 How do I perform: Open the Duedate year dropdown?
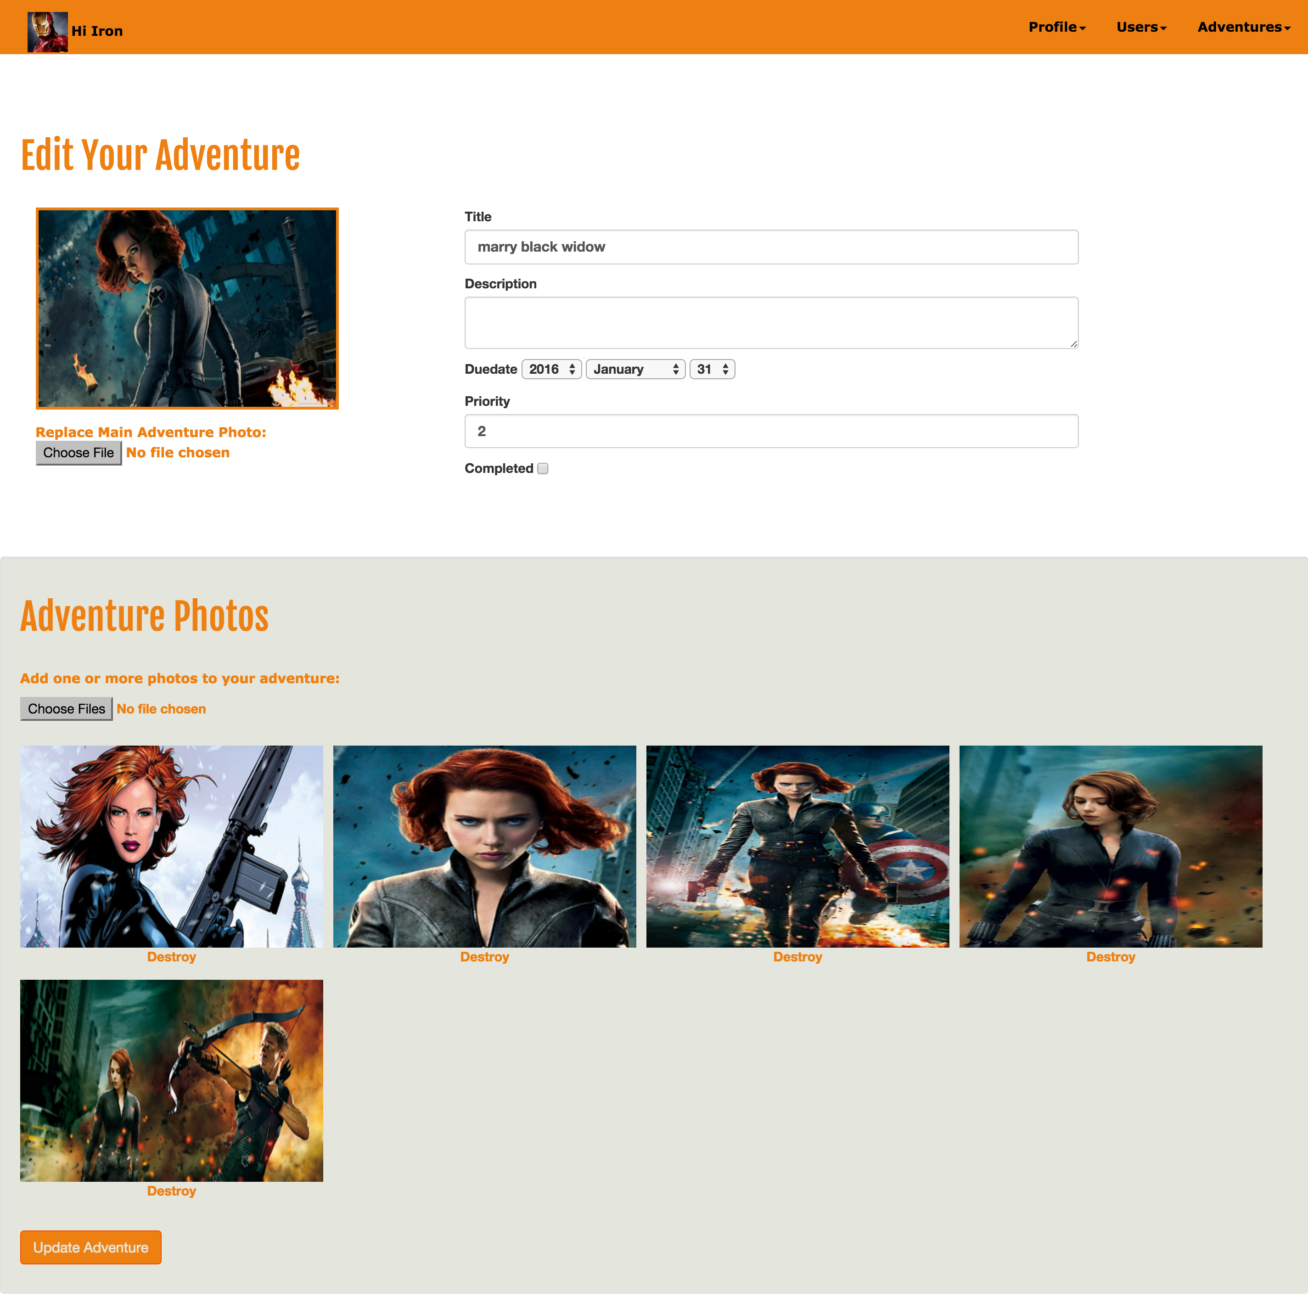click(x=552, y=369)
